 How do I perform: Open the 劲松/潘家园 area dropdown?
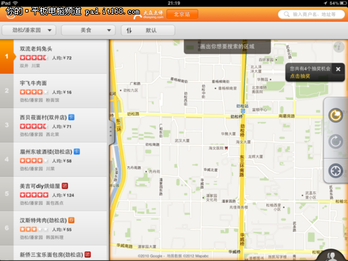pos(29,30)
